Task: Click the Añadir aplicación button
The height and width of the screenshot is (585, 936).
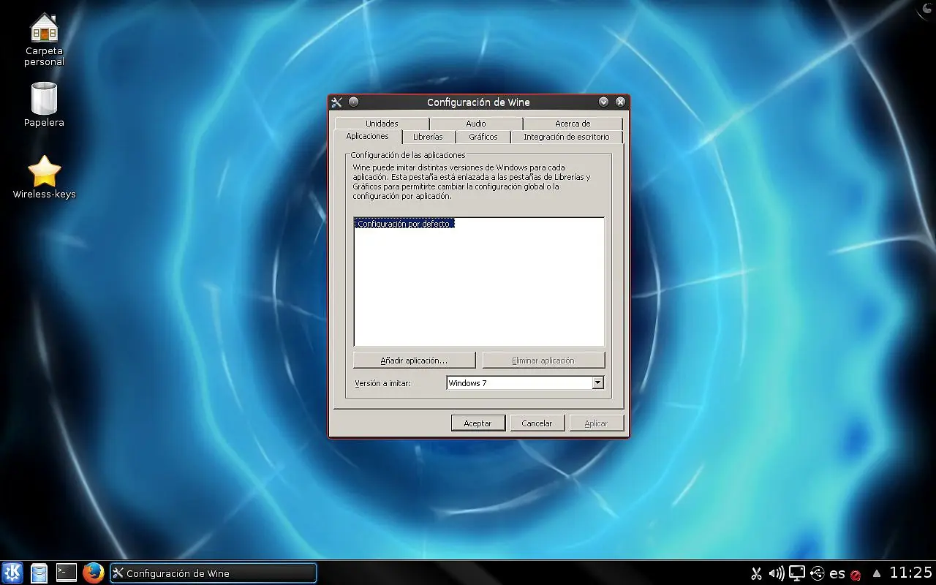Action: (x=414, y=361)
